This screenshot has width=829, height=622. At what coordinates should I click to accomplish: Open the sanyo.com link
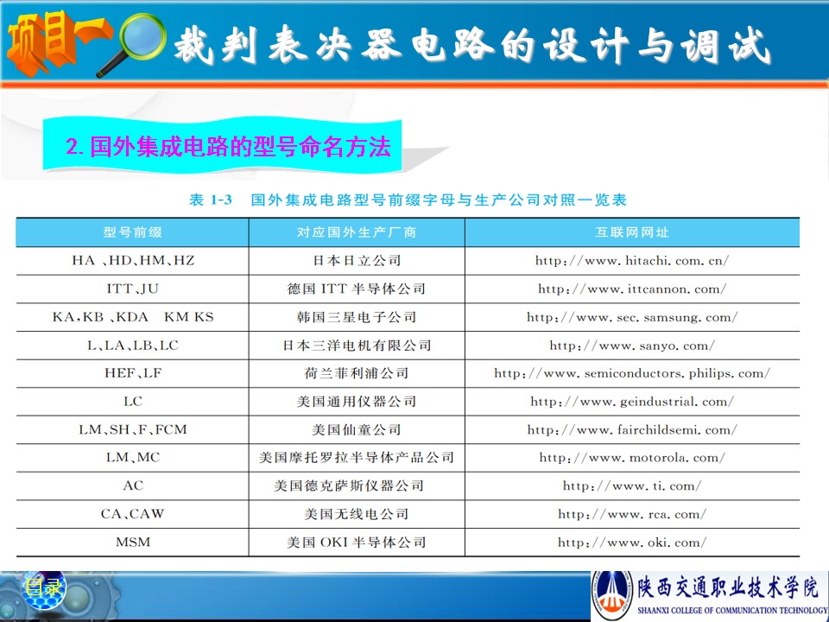pyautogui.click(x=632, y=346)
